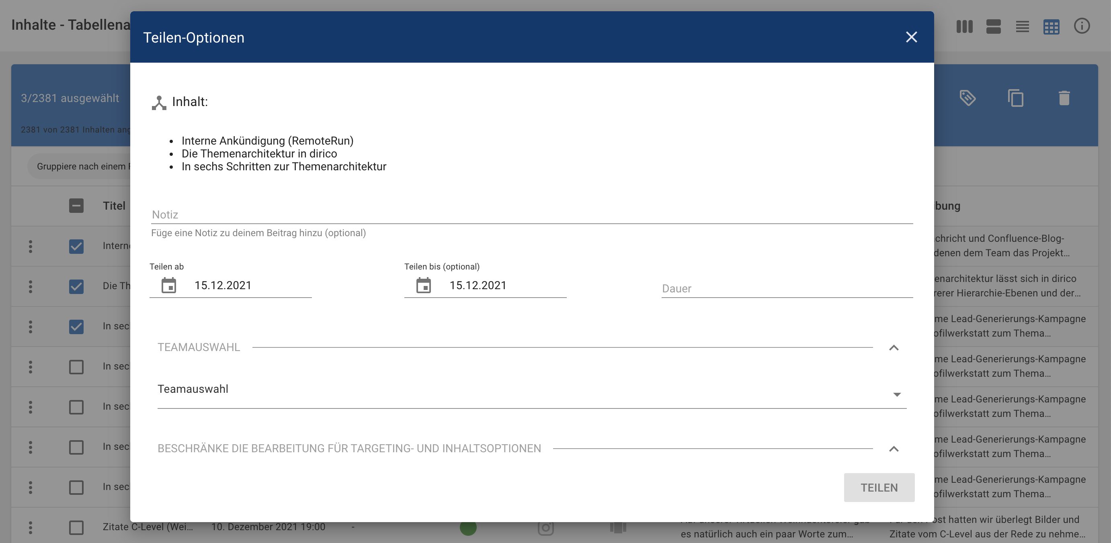Collapse the Beschränke die Bearbeitung section
The width and height of the screenshot is (1111, 543).
(894, 449)
